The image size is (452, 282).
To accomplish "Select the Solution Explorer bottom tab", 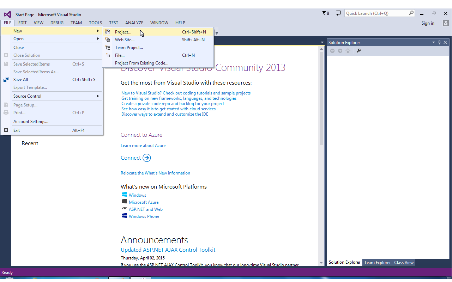I will (x=345, y=262).
